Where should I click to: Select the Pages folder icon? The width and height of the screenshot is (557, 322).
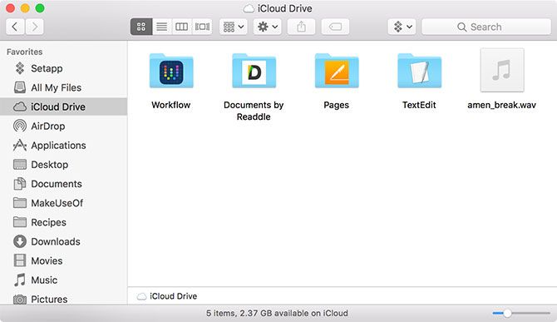pyautogui.click(x=337, y=71)
